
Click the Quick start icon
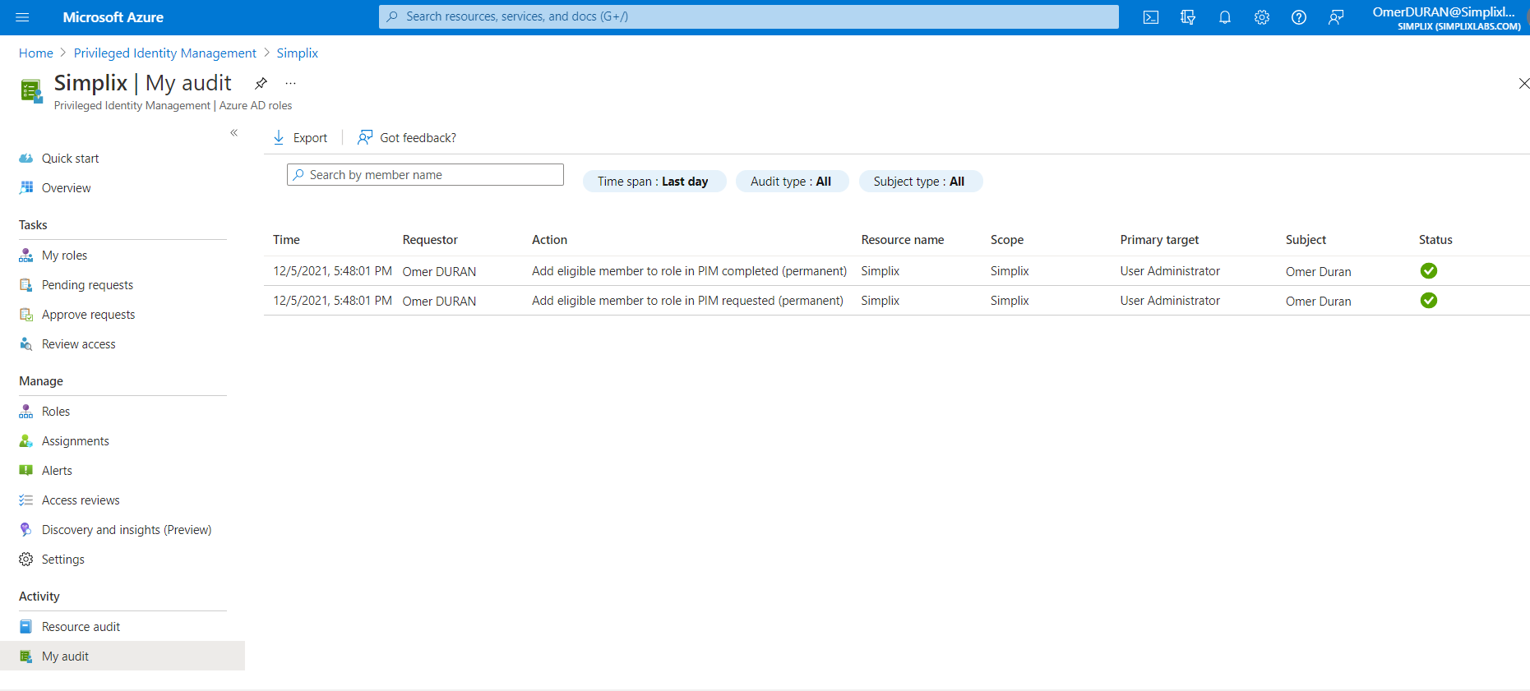pyautogui.click(x=26, y=159)
